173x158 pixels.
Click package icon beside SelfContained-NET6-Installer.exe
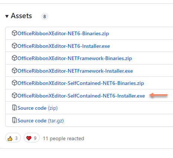[x=14, y=95]
